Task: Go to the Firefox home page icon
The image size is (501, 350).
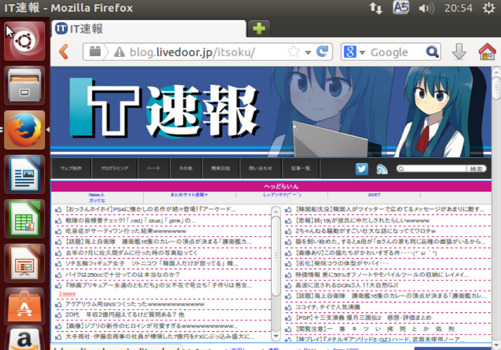Action: 487,51
